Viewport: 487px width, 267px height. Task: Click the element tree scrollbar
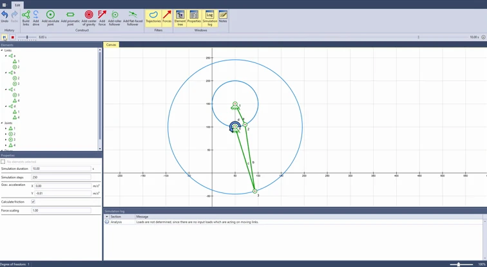(100, 96)
